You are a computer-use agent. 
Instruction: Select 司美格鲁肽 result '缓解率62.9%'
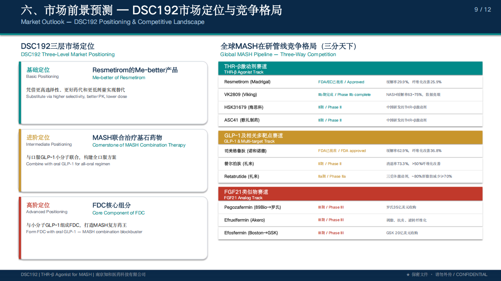point(397,151)
